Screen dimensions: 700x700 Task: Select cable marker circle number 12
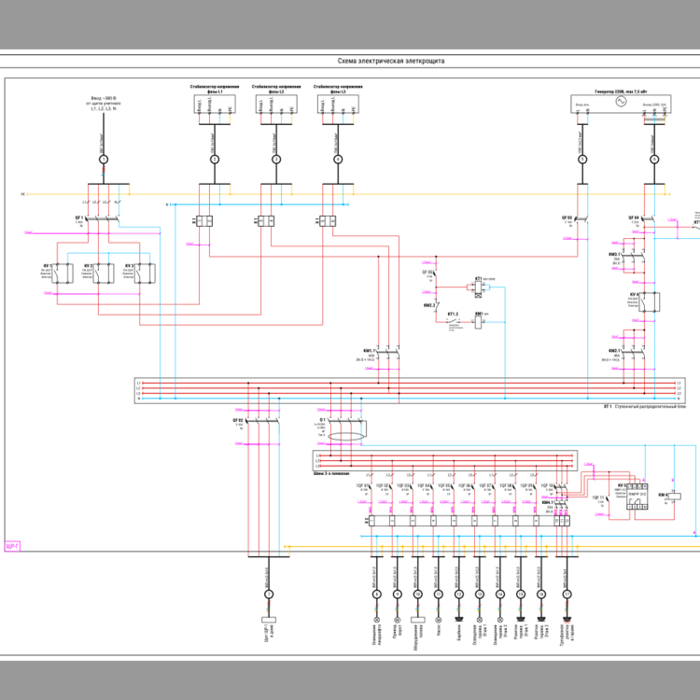[459, 595]
